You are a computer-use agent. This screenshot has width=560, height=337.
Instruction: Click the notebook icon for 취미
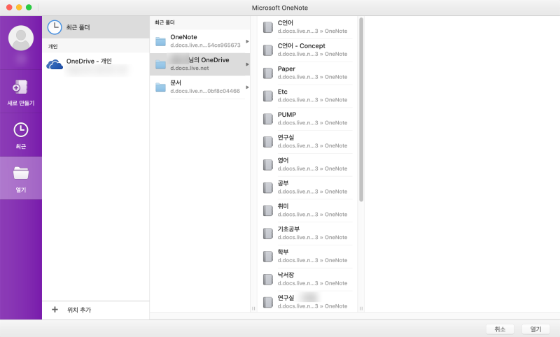click(268, 210)
